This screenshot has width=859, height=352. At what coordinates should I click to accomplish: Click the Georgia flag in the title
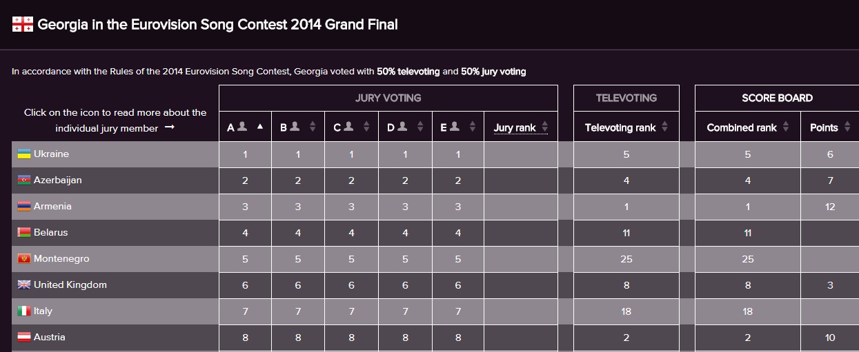tap(22, 25)
